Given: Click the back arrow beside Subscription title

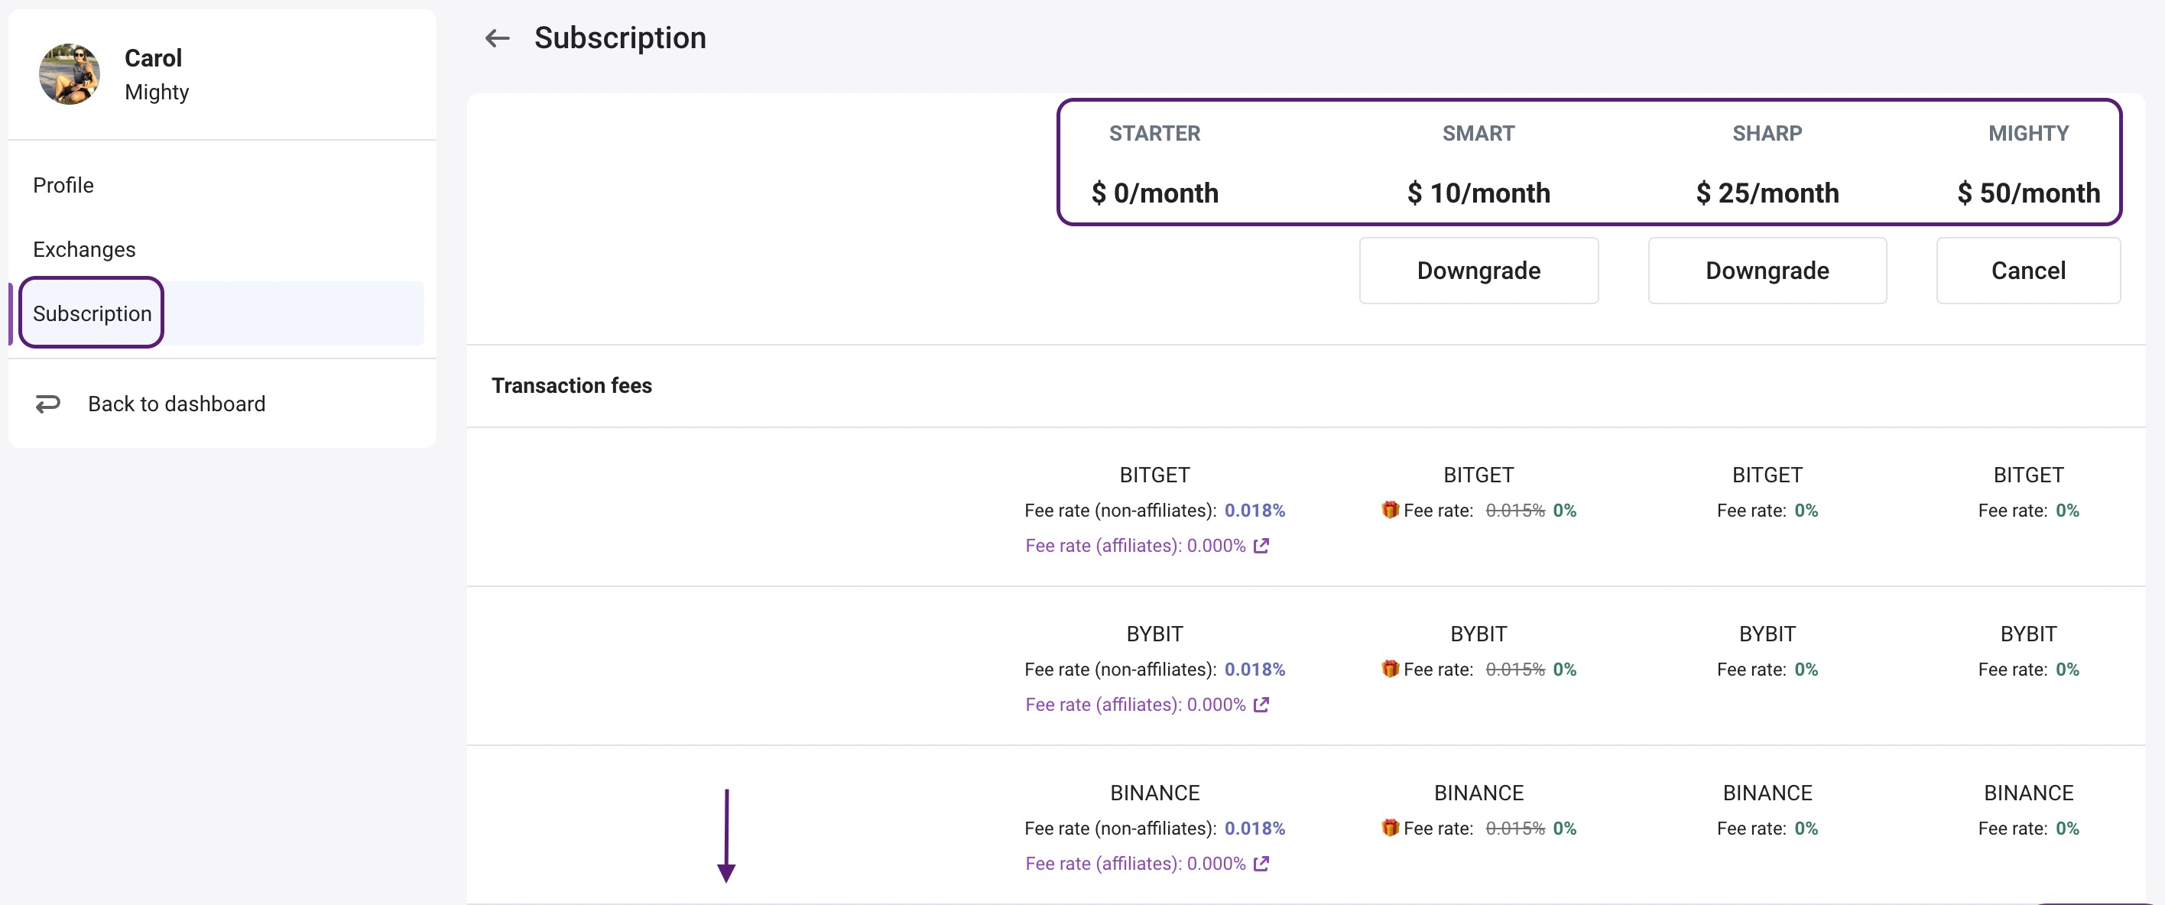Looking at the screenshot, I should pyautogui.click(x=498, y=37).
